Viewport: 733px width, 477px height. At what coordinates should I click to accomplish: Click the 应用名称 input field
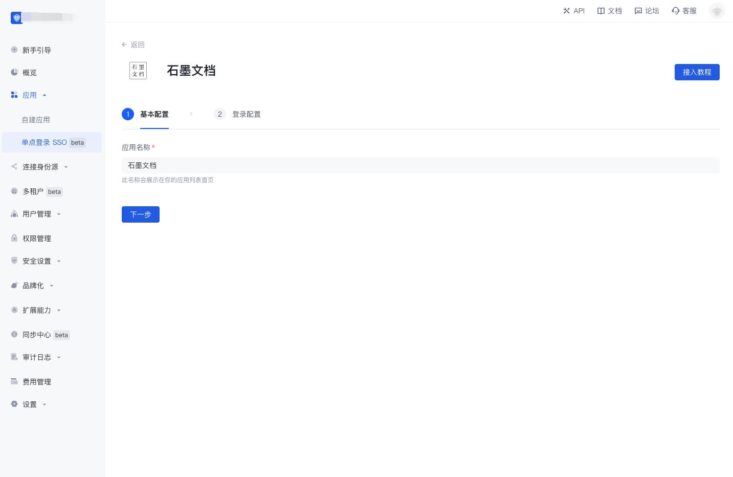(x=420, y=165)
